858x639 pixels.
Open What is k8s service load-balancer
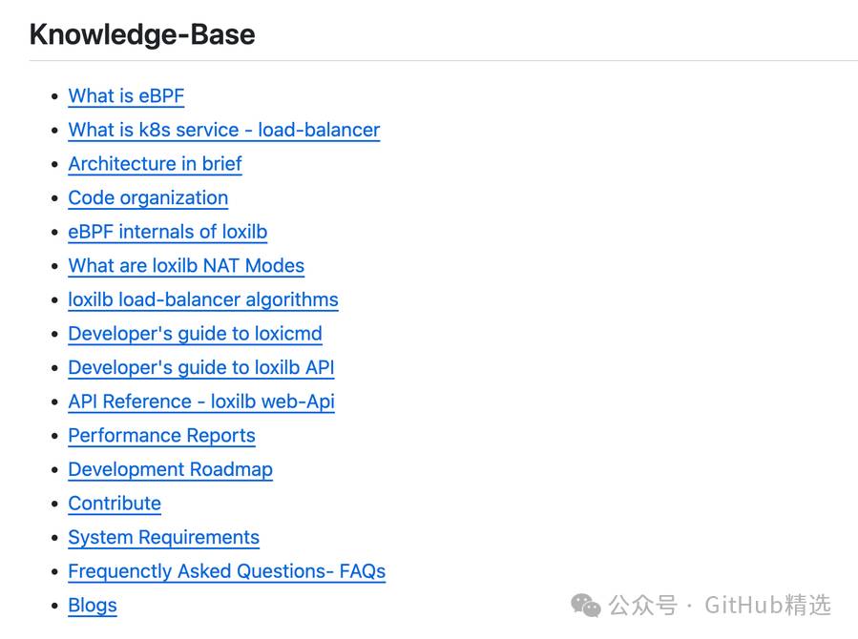[x=223, y=130]
